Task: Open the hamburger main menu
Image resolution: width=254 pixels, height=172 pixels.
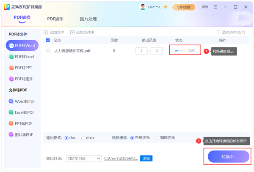Action: pos(215,7)
